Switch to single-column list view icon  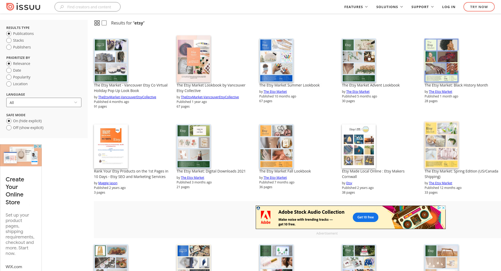(104, 23)
